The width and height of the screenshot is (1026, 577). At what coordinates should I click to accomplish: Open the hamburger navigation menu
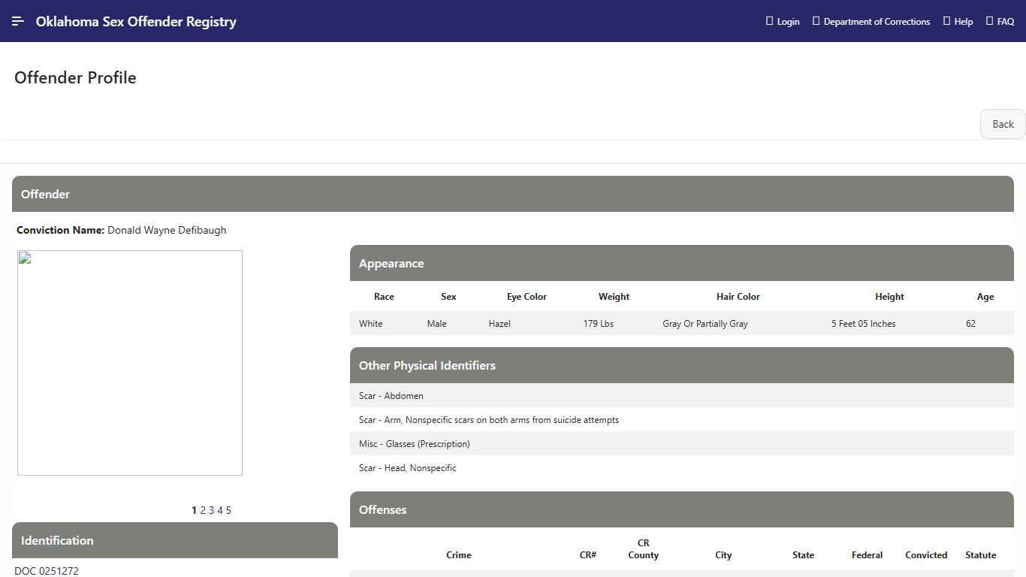[18, 21]
